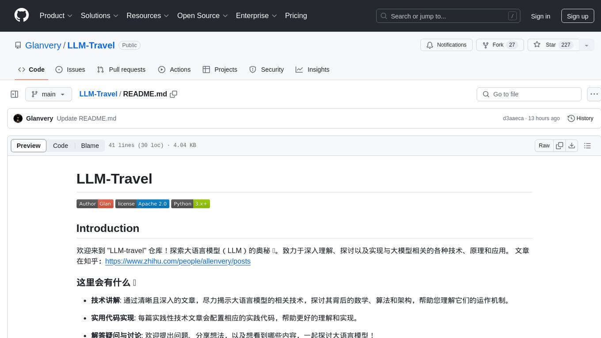Switch to the Pull requests tab
Viewport: 601px width, 338px height.
(x=121, y=69)
